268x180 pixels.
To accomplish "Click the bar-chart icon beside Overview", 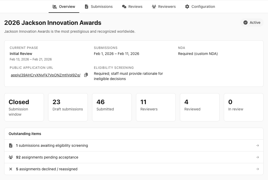I will pyautogui.click(x=55, y=6).
